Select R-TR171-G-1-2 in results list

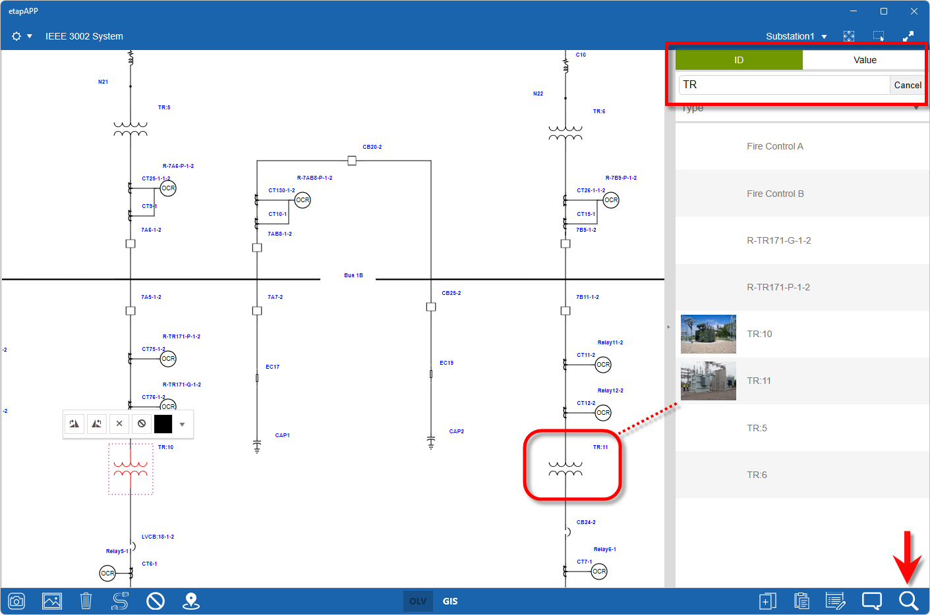click(x=802, y=240)
